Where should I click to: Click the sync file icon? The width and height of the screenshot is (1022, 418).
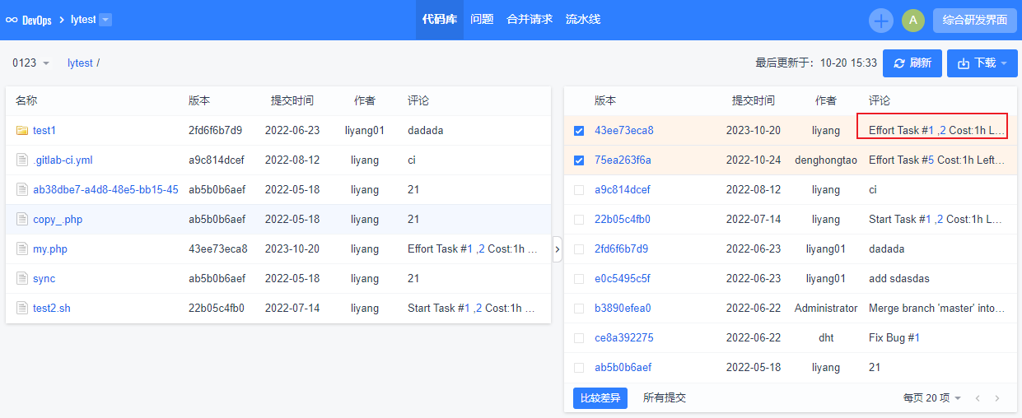[22, 279]
